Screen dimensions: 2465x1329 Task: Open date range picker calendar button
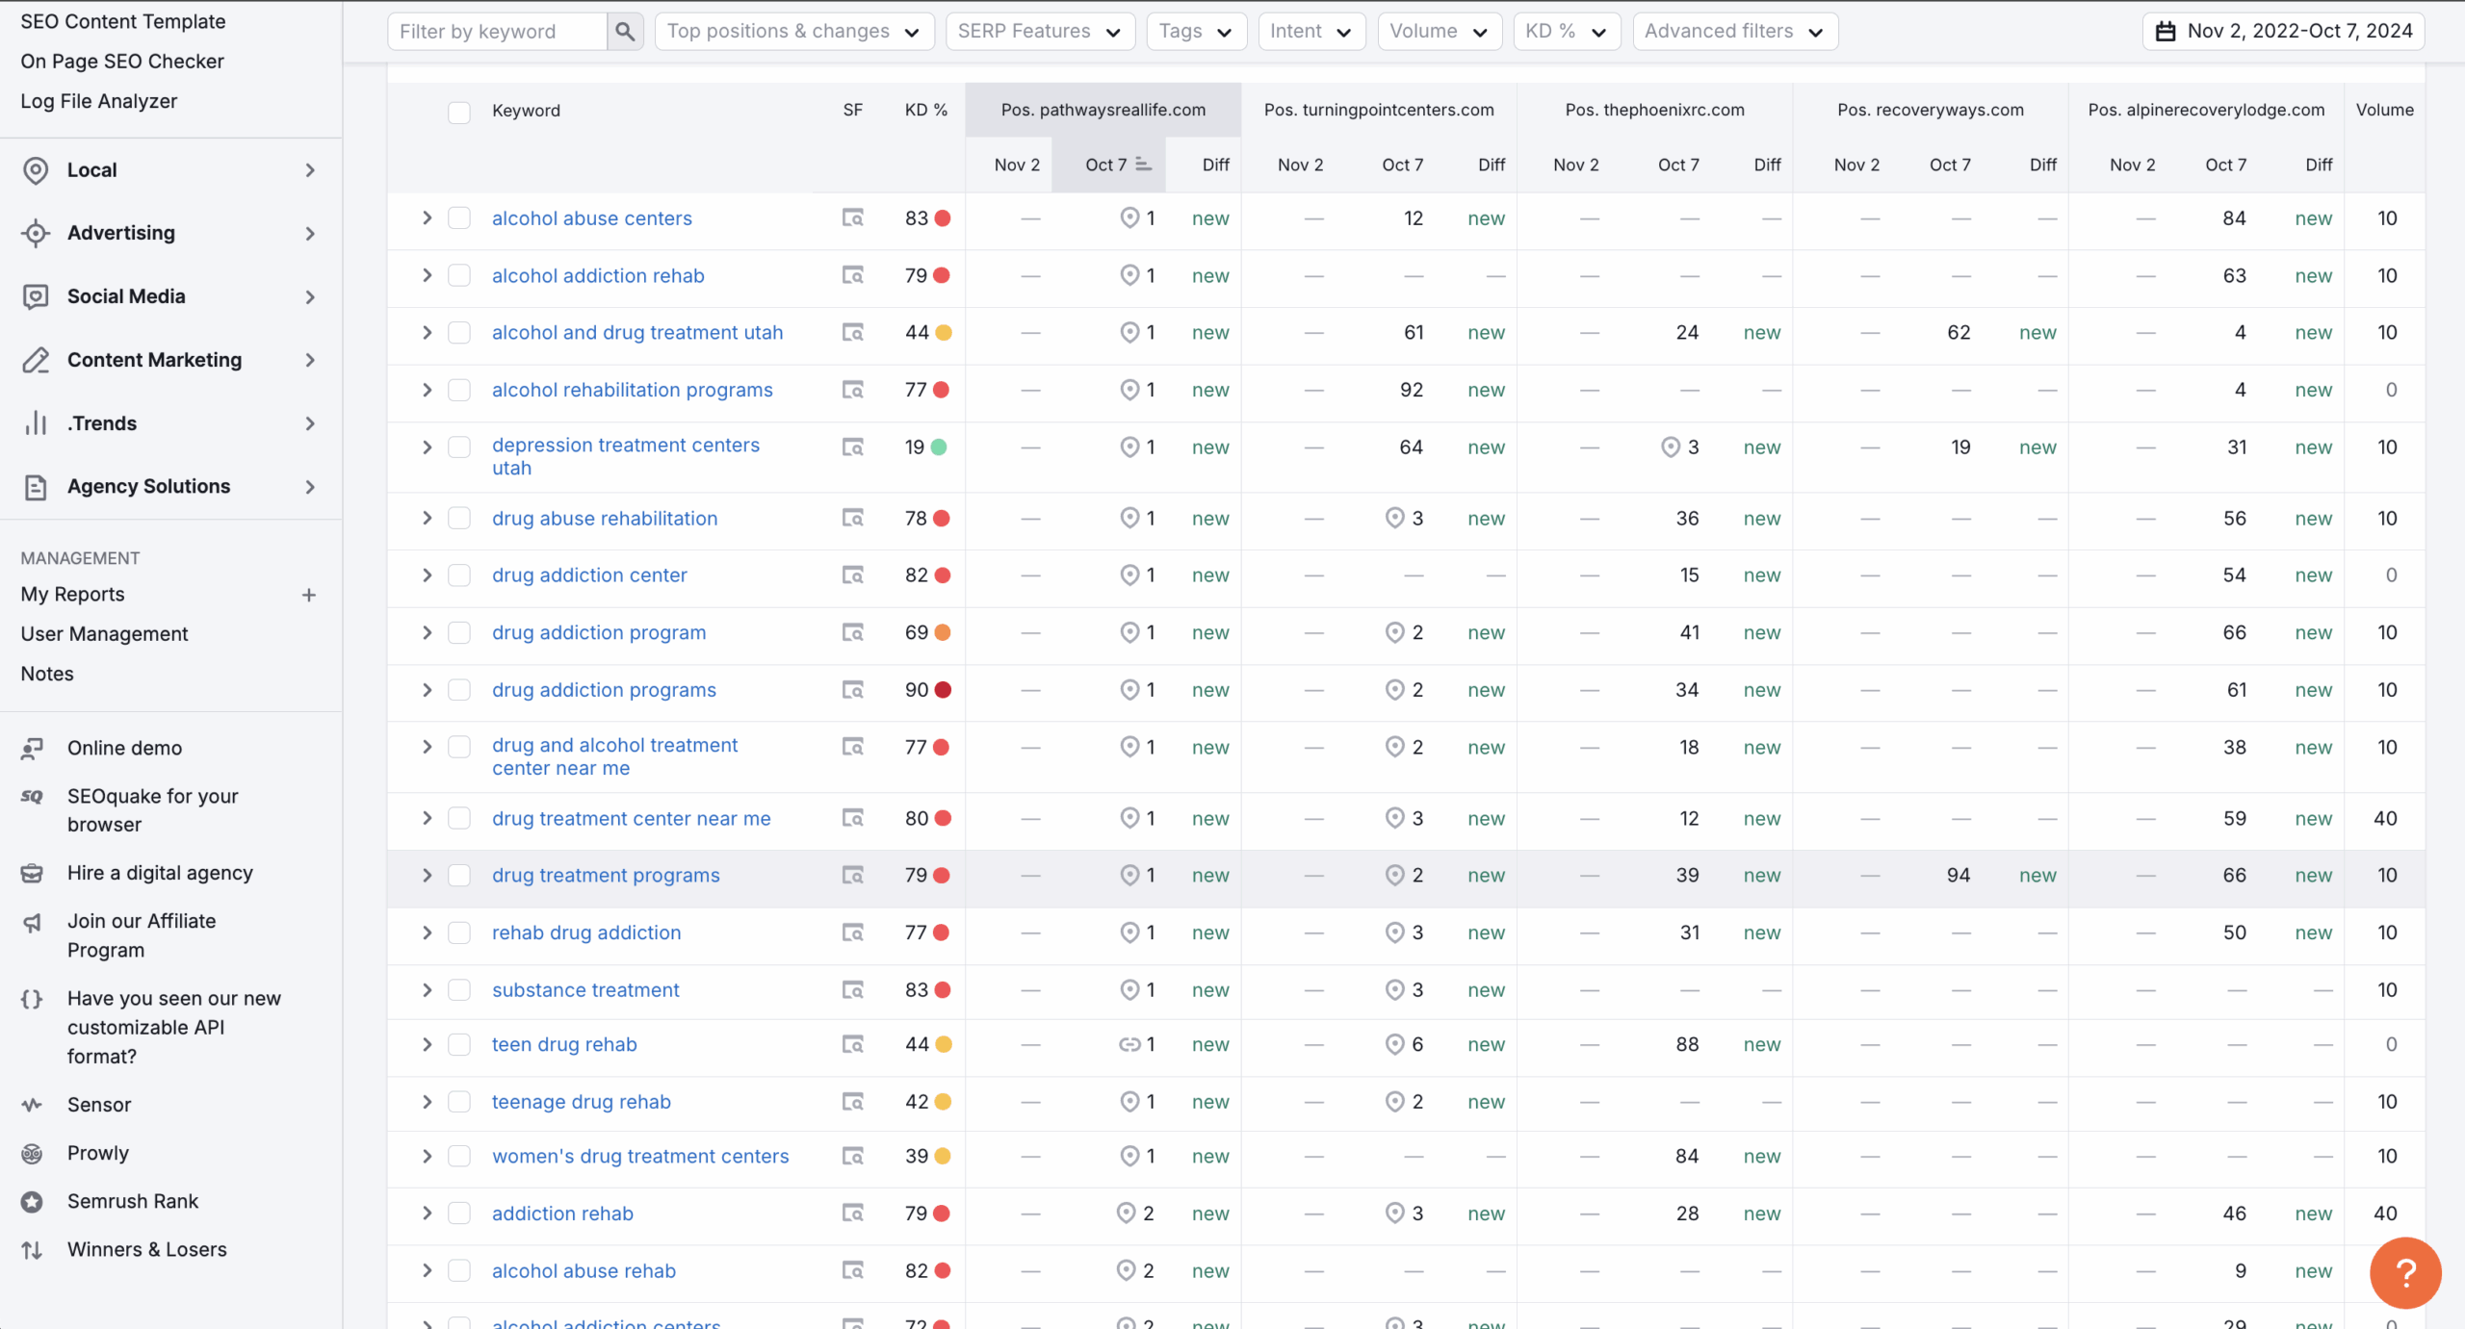click(2283, 32)
